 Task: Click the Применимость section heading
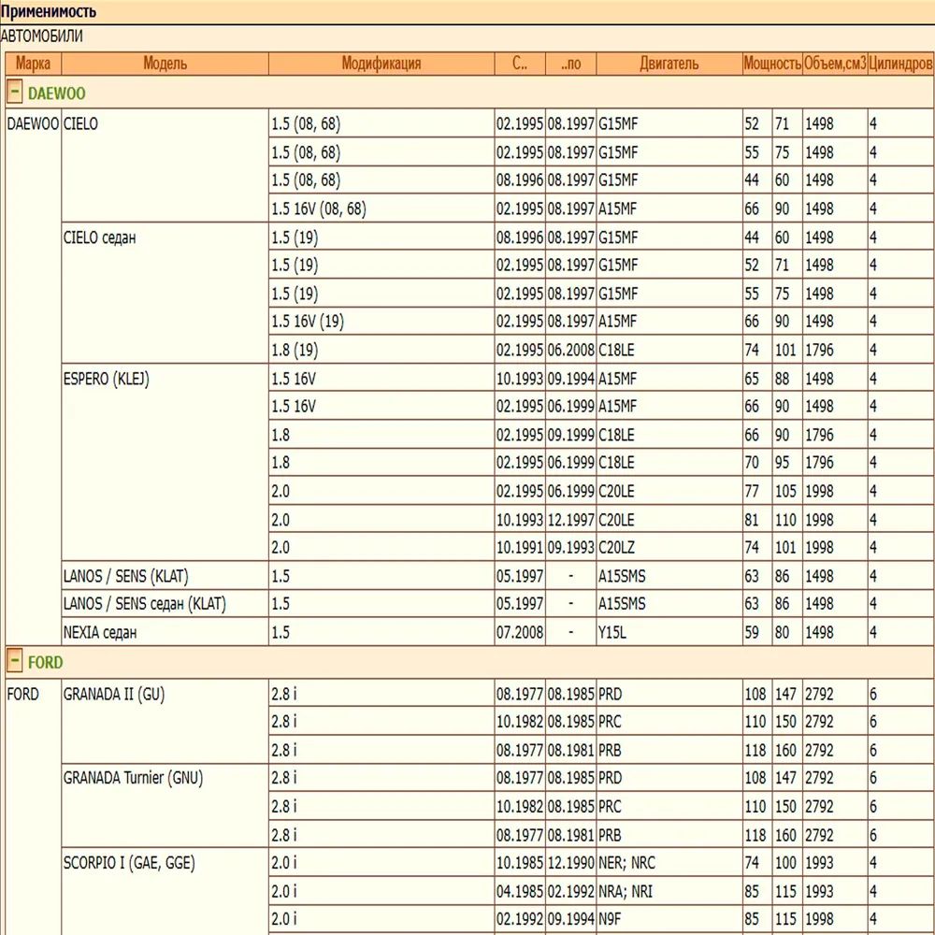click(48, 12)
